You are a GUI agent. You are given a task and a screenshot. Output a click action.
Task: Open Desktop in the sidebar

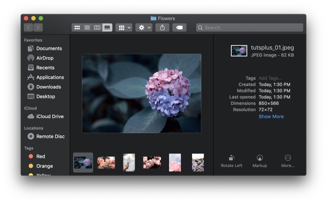45,96
